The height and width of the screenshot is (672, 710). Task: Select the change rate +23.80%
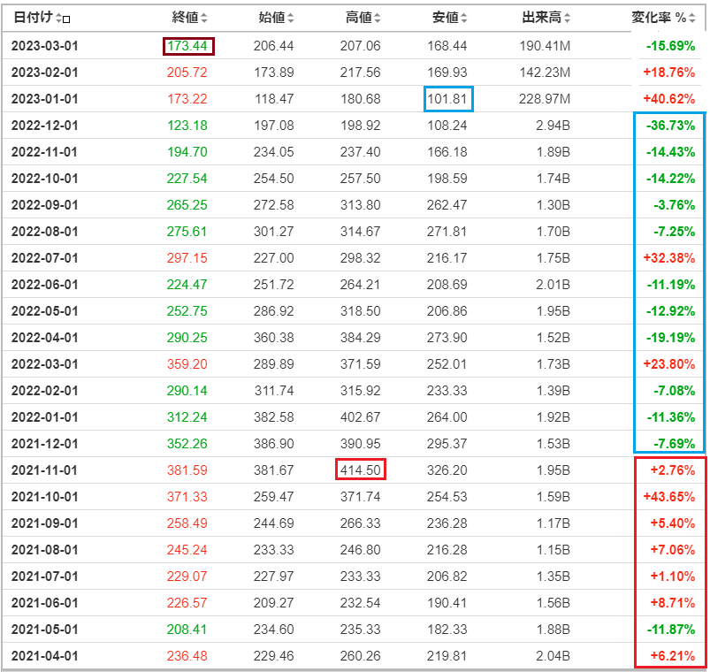[669, 364]
